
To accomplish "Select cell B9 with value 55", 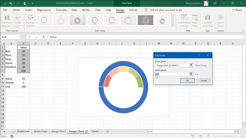I will (x=23, y=79).
